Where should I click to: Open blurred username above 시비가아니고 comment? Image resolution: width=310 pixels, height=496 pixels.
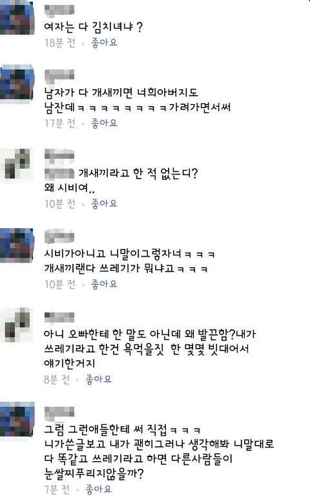pyautogui.click(x=59, y=237)
